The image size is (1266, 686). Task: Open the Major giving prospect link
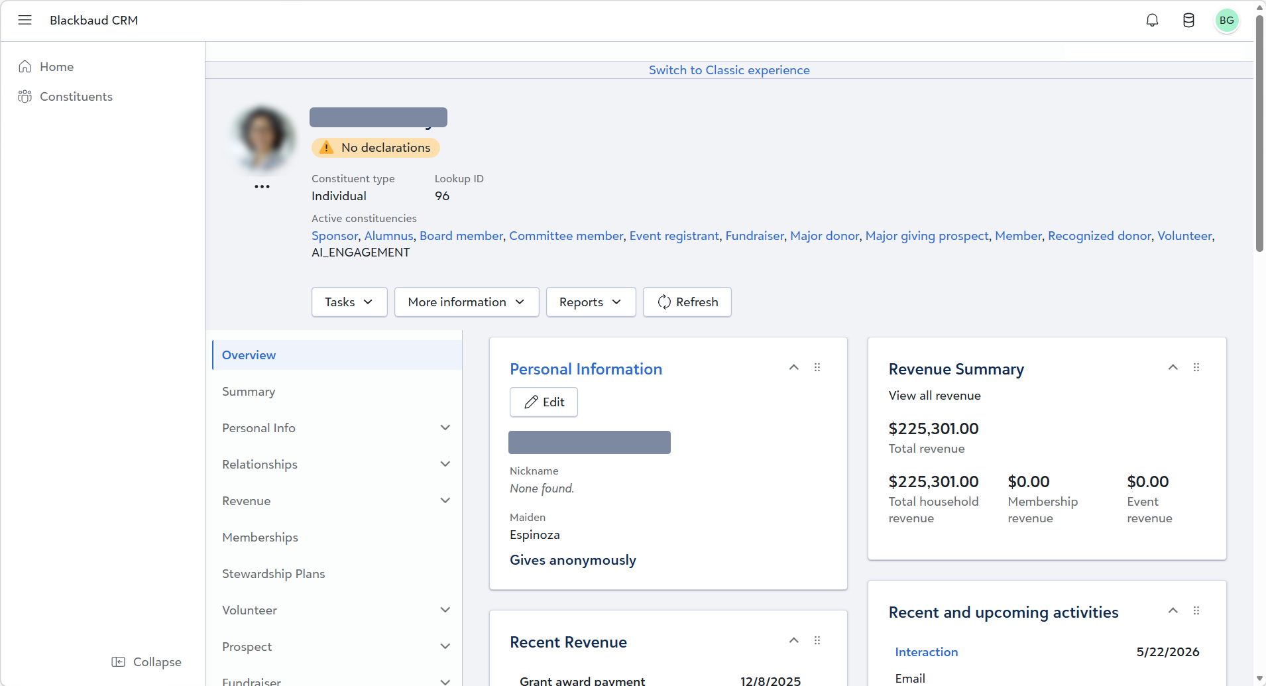coord(927,235)
